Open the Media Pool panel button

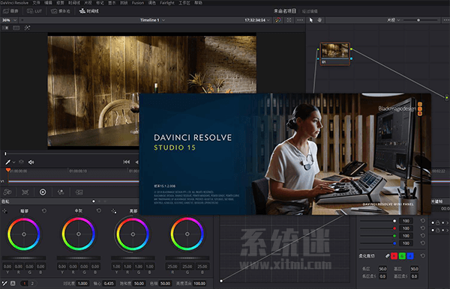pos(60,11)
